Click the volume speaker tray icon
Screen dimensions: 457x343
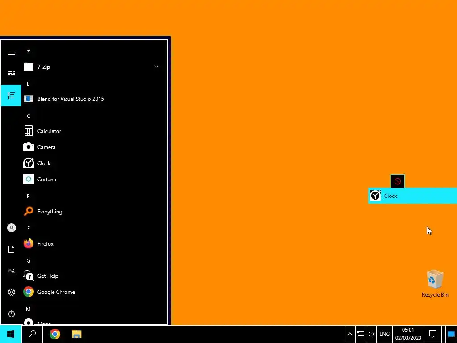[370, 334]
